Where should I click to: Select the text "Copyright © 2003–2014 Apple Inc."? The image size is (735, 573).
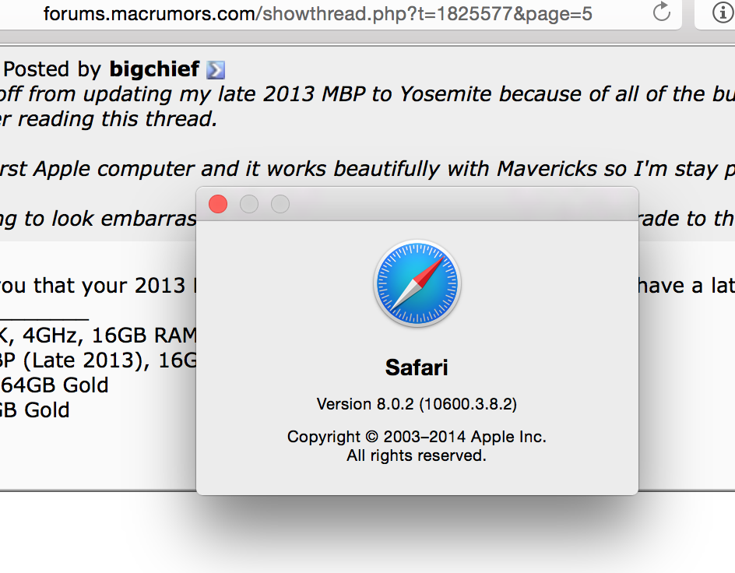pyautogui.click(x=417, y=437)
